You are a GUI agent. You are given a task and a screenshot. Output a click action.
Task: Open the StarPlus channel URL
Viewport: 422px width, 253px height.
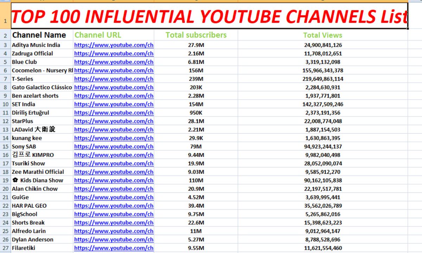114,121
